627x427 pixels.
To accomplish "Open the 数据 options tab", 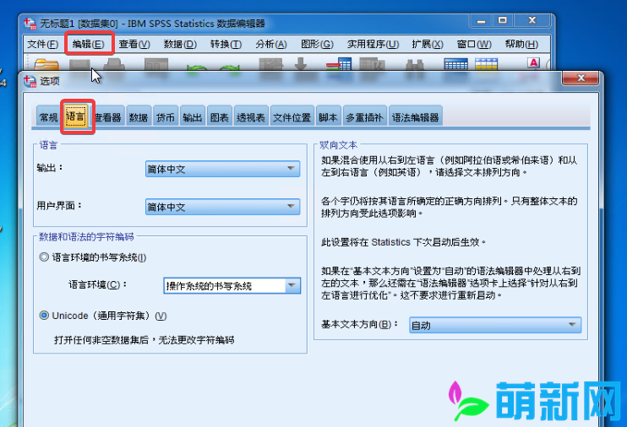I will (139, 117).
